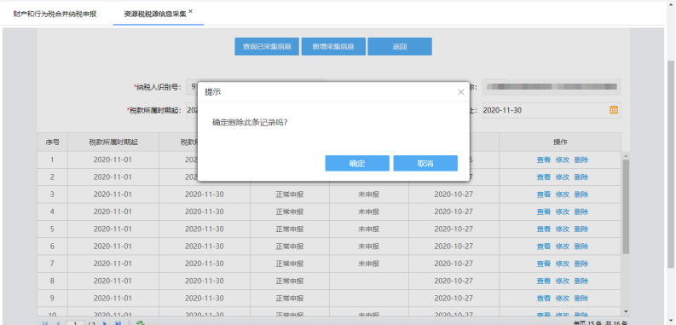Image resolution: width=676 pixels, height=325 pixels.
Task: Click the 税款所属时期止 date input field
Action: tap(551, 110)
